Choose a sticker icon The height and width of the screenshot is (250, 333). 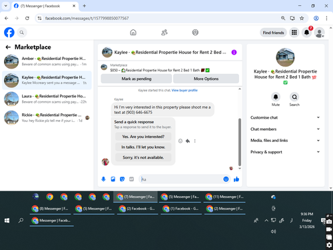tap(122, 179)
